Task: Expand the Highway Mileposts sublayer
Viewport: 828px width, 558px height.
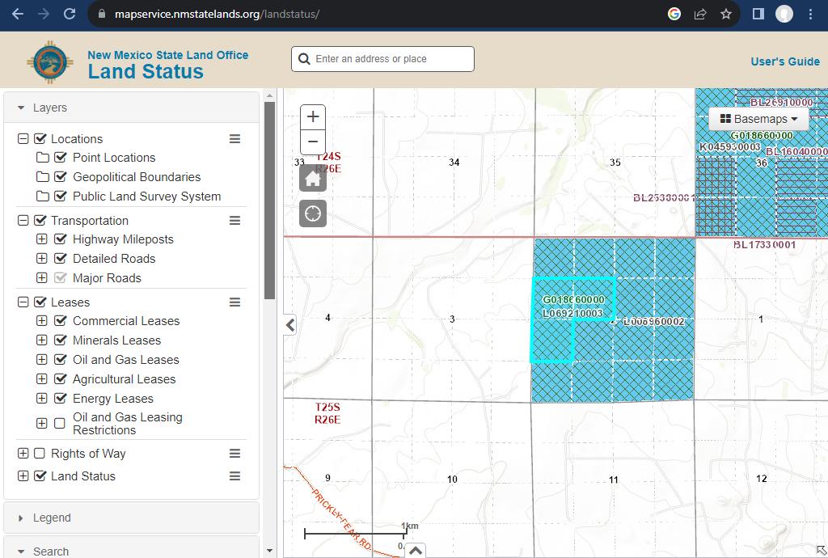Action: 42,239
